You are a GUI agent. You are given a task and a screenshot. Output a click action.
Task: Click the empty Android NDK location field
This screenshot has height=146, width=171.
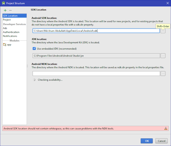[x=96, y=74]
